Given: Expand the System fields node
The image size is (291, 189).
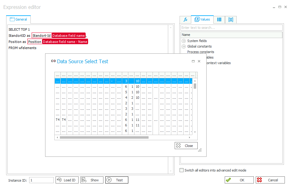Looking at the screenshot, I should 184,41.
